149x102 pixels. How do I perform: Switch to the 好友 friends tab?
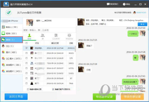(x=30, y=37)
